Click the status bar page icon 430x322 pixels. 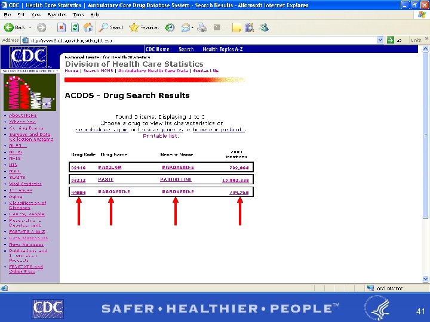tap(4, 288)
